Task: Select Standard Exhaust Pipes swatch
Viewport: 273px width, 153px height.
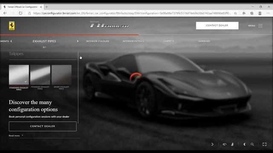Action: coord(19,75)
